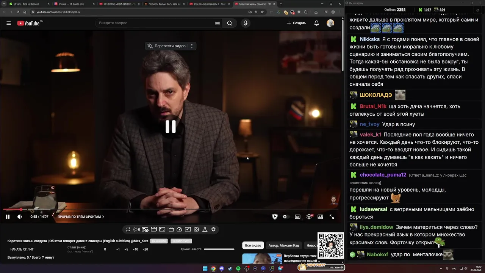
Task: Switch to '40-ЛЕТНИЕ ДЕТИ ДИСНЕЯ' browser tab
Action: [x=119, y=4]
